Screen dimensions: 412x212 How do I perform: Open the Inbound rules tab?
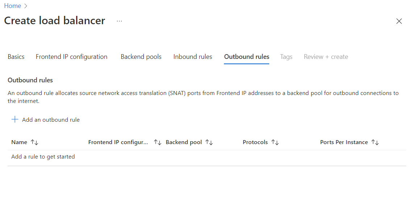tap(192, 57)
